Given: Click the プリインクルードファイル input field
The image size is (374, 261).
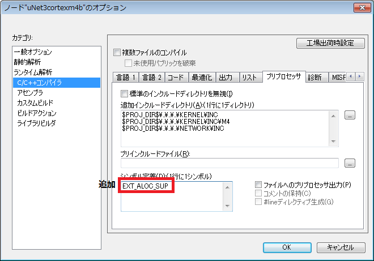Looking at the screenshot, I should point(229,163).
